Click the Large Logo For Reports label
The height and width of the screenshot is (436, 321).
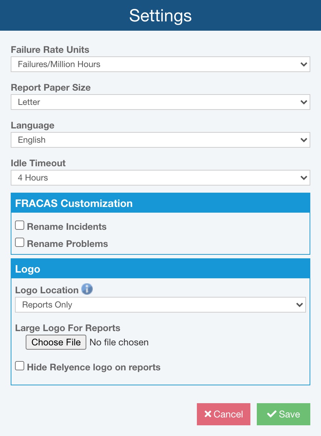(68, 328)
